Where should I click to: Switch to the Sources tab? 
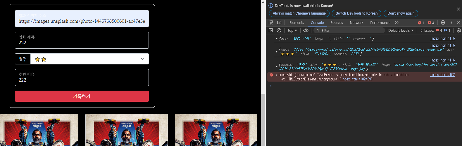click(x=337, y=22)
